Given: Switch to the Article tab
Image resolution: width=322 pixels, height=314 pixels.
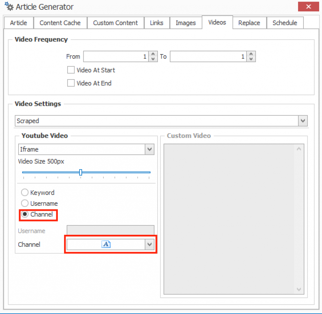Looking at the screenshot, I should click(x=18, y=23).
